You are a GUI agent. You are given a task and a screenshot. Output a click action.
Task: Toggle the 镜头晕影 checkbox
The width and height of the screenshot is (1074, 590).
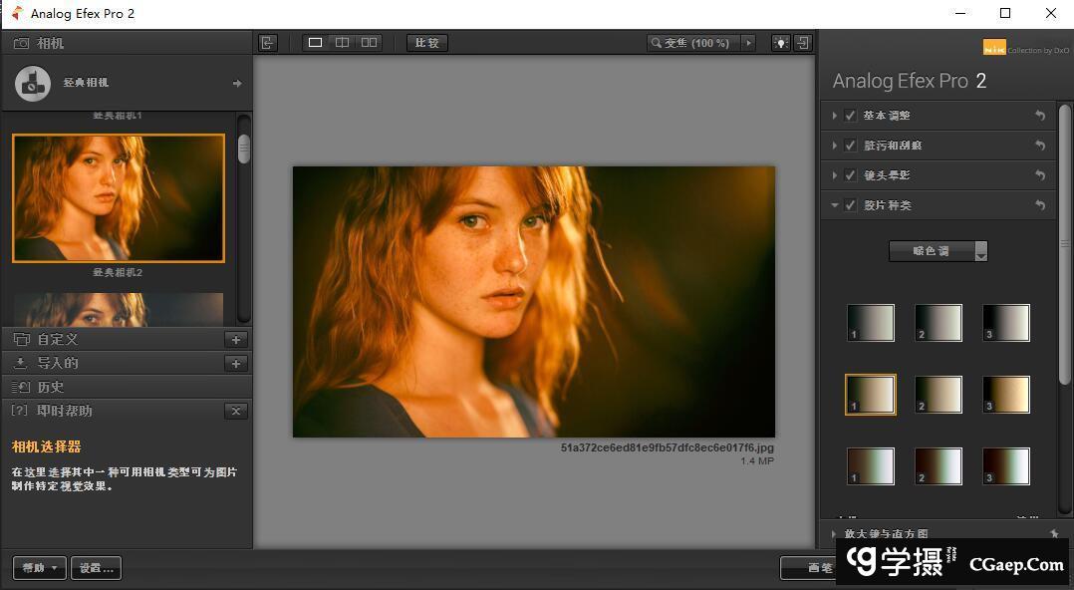850,175
